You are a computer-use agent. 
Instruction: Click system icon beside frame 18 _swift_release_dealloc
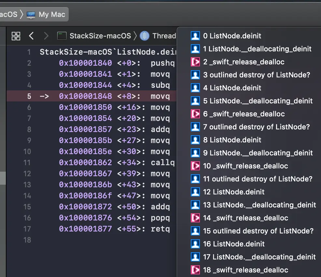195,270
